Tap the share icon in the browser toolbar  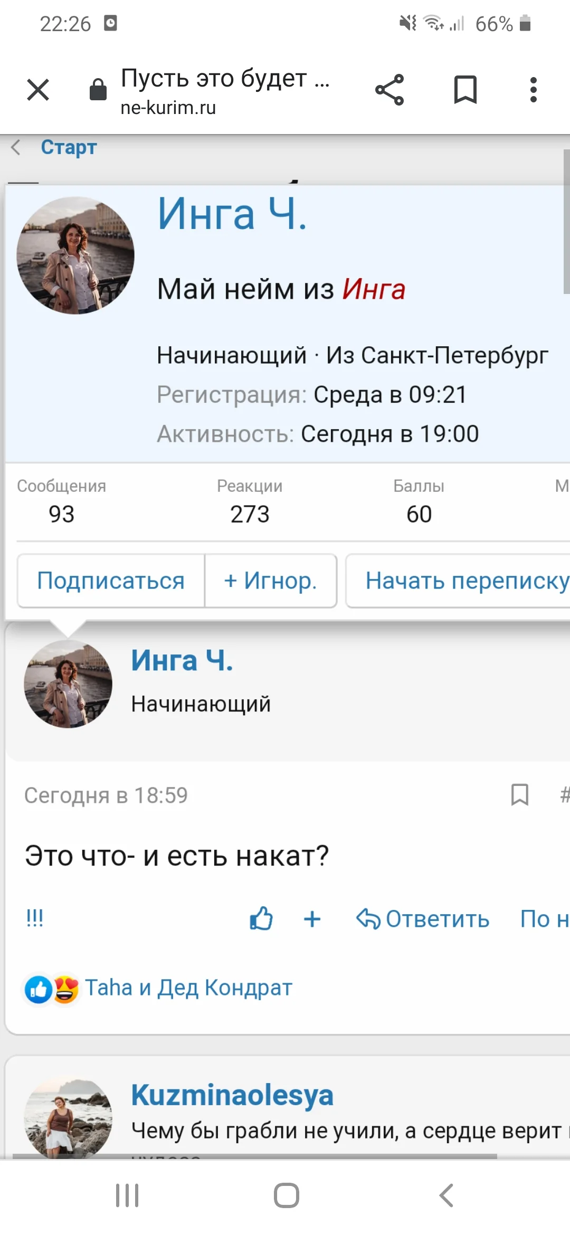click(x=389, y=89)
